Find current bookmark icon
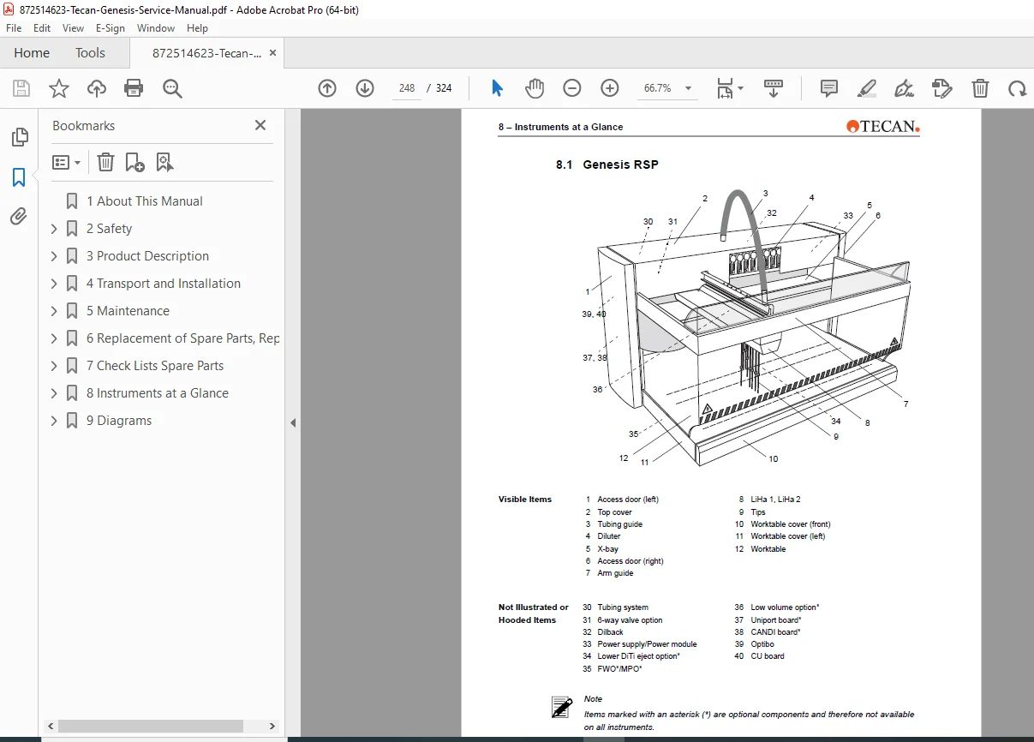This screenshot has width=1034, height=742. point(164,162)
